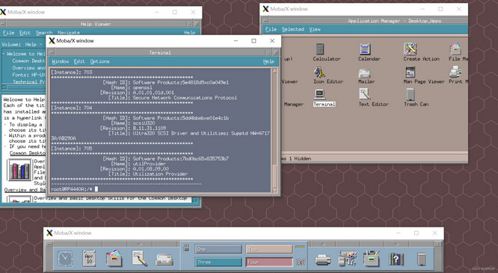Viewport: 498px width, 273px height.
Task: Open the Icon Editor application icon
Action: pyautogui.click(x=319, y=73)
